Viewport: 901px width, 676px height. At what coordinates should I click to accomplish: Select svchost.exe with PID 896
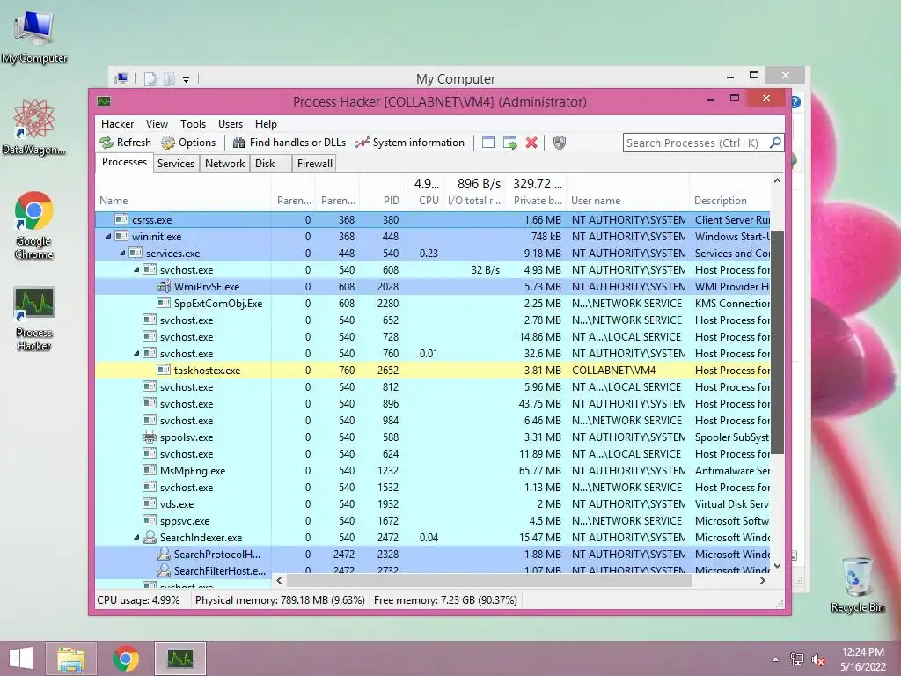(x=433, y=403)
